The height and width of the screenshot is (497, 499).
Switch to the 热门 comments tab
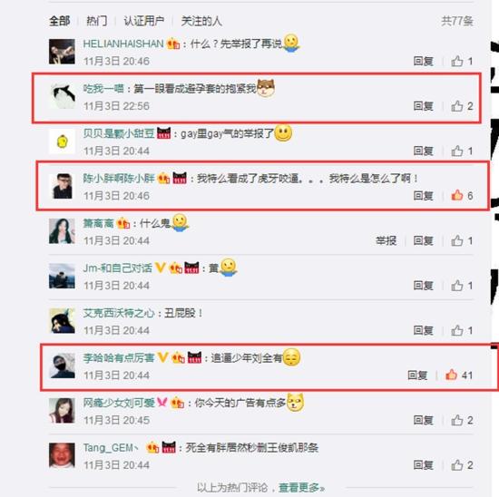pyautogui.click(x=97, y=21)
